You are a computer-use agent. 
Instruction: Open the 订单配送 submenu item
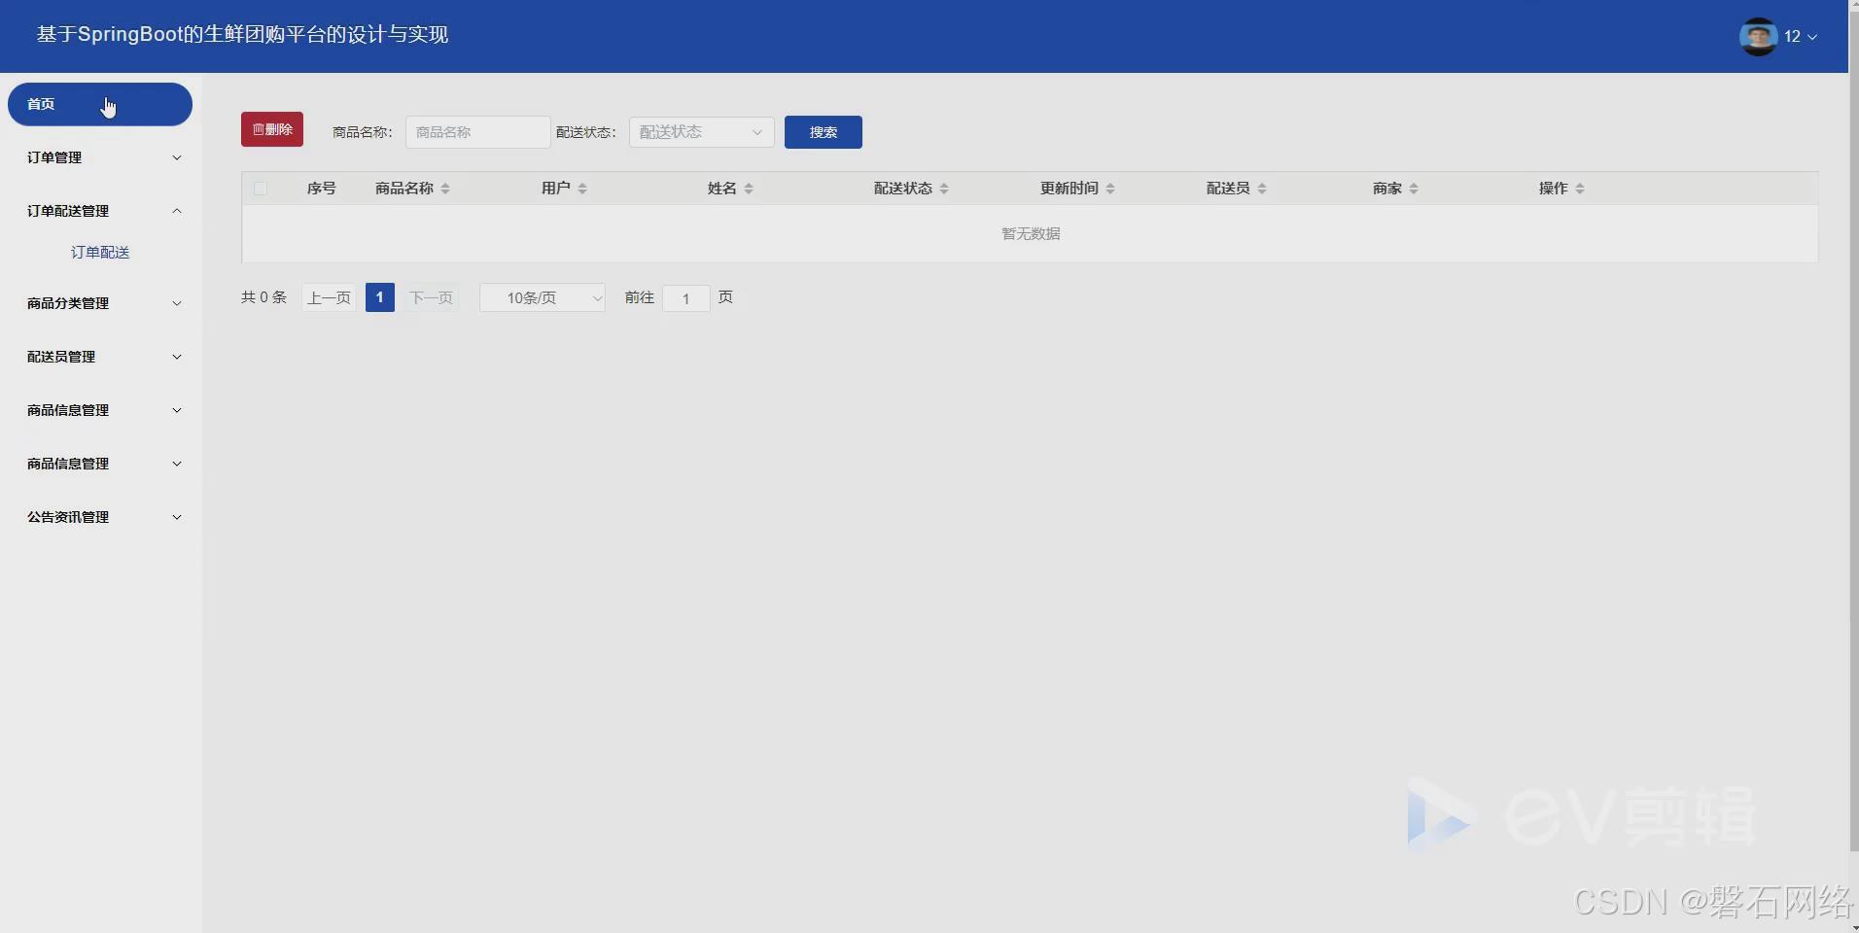coord(100,252)
